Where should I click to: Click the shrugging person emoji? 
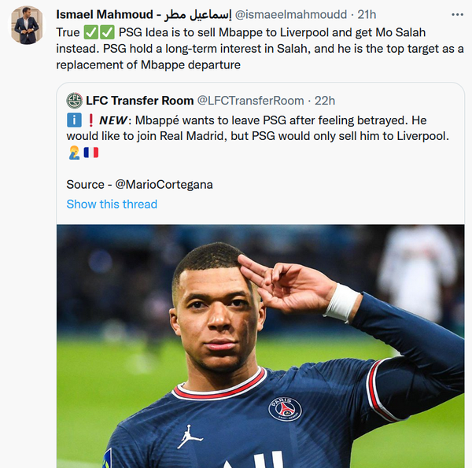tap(74, 152)
